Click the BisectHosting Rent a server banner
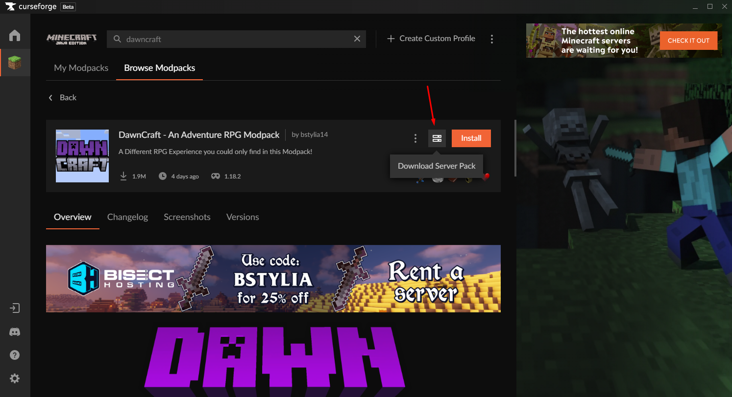The image size is (732, 397). (273, 279)
